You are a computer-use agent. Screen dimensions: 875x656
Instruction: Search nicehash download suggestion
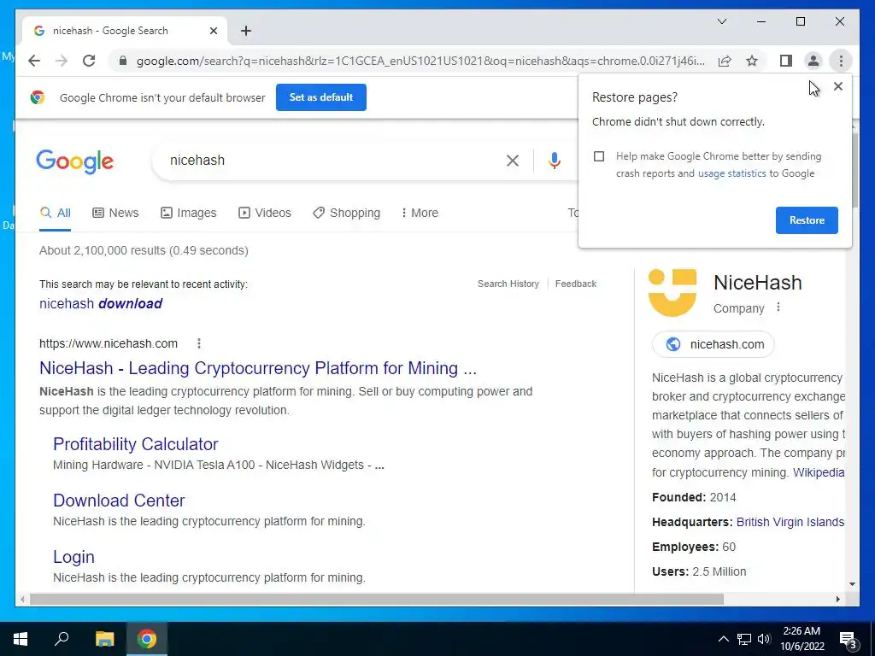(x=101, y=303)
